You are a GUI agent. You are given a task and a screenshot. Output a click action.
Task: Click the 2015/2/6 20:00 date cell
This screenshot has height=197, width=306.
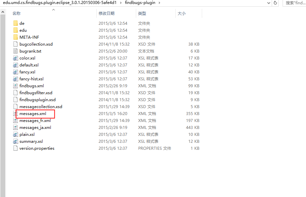click(113, 51)
